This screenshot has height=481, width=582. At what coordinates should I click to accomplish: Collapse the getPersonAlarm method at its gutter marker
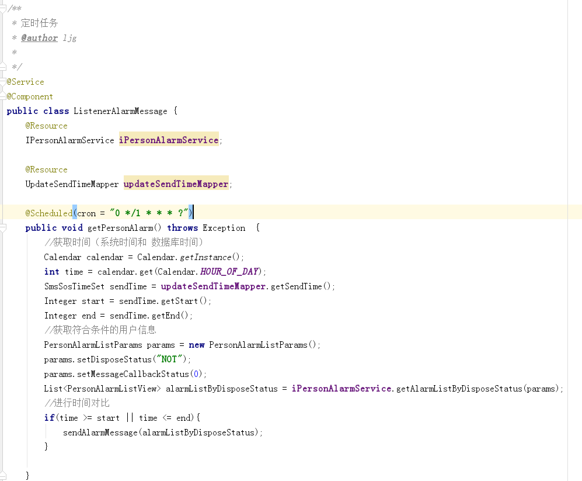pos(3,227)
